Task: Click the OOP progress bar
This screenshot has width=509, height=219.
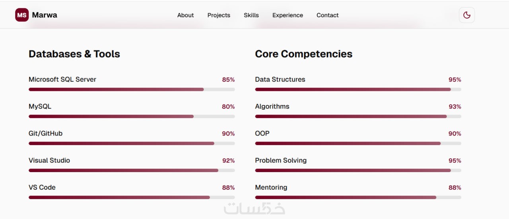Action: click(358, 143)
